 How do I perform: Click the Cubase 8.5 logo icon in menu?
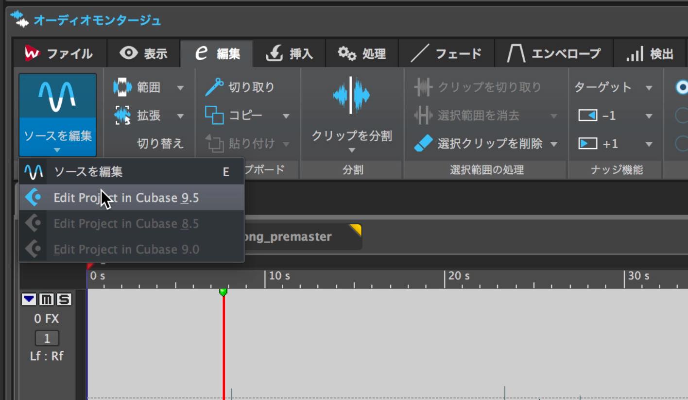pyautogui.click(x=33, y=223)
